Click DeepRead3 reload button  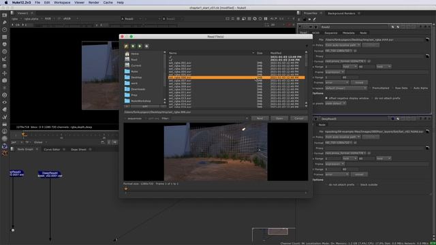point(359,174)
